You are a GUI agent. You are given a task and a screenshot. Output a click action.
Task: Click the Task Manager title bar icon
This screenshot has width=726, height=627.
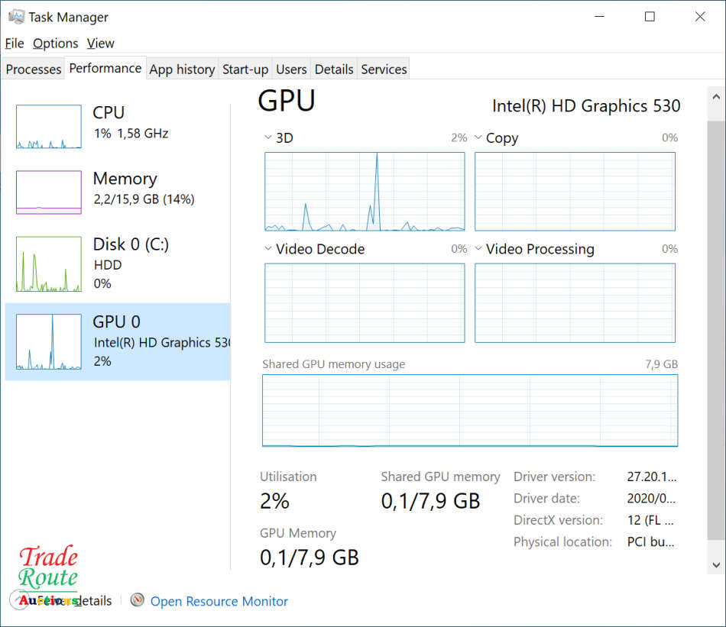[x=15, y=15]
